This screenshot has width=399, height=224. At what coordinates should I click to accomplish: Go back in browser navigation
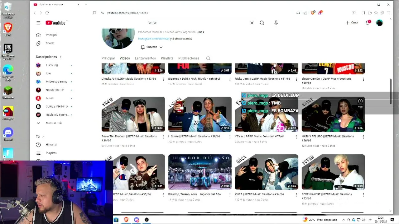coord(35,13)
